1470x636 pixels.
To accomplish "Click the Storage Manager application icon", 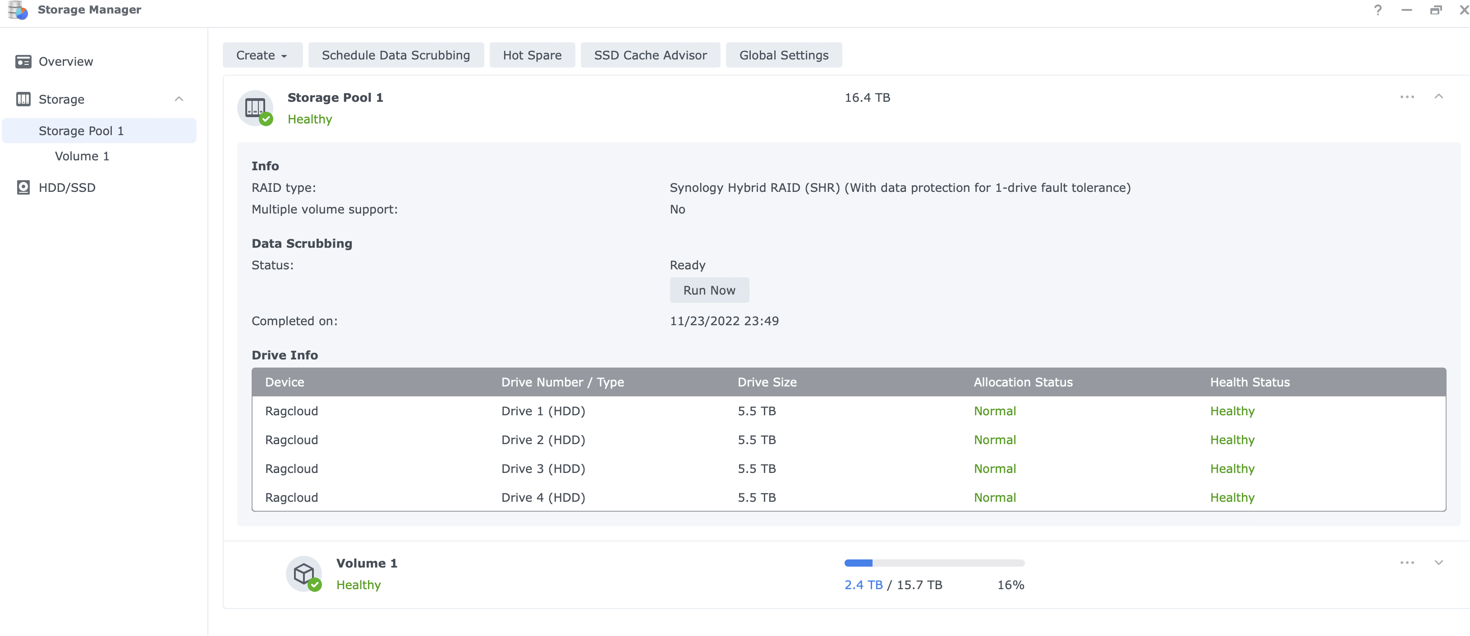I will click(x=17, y=10).
